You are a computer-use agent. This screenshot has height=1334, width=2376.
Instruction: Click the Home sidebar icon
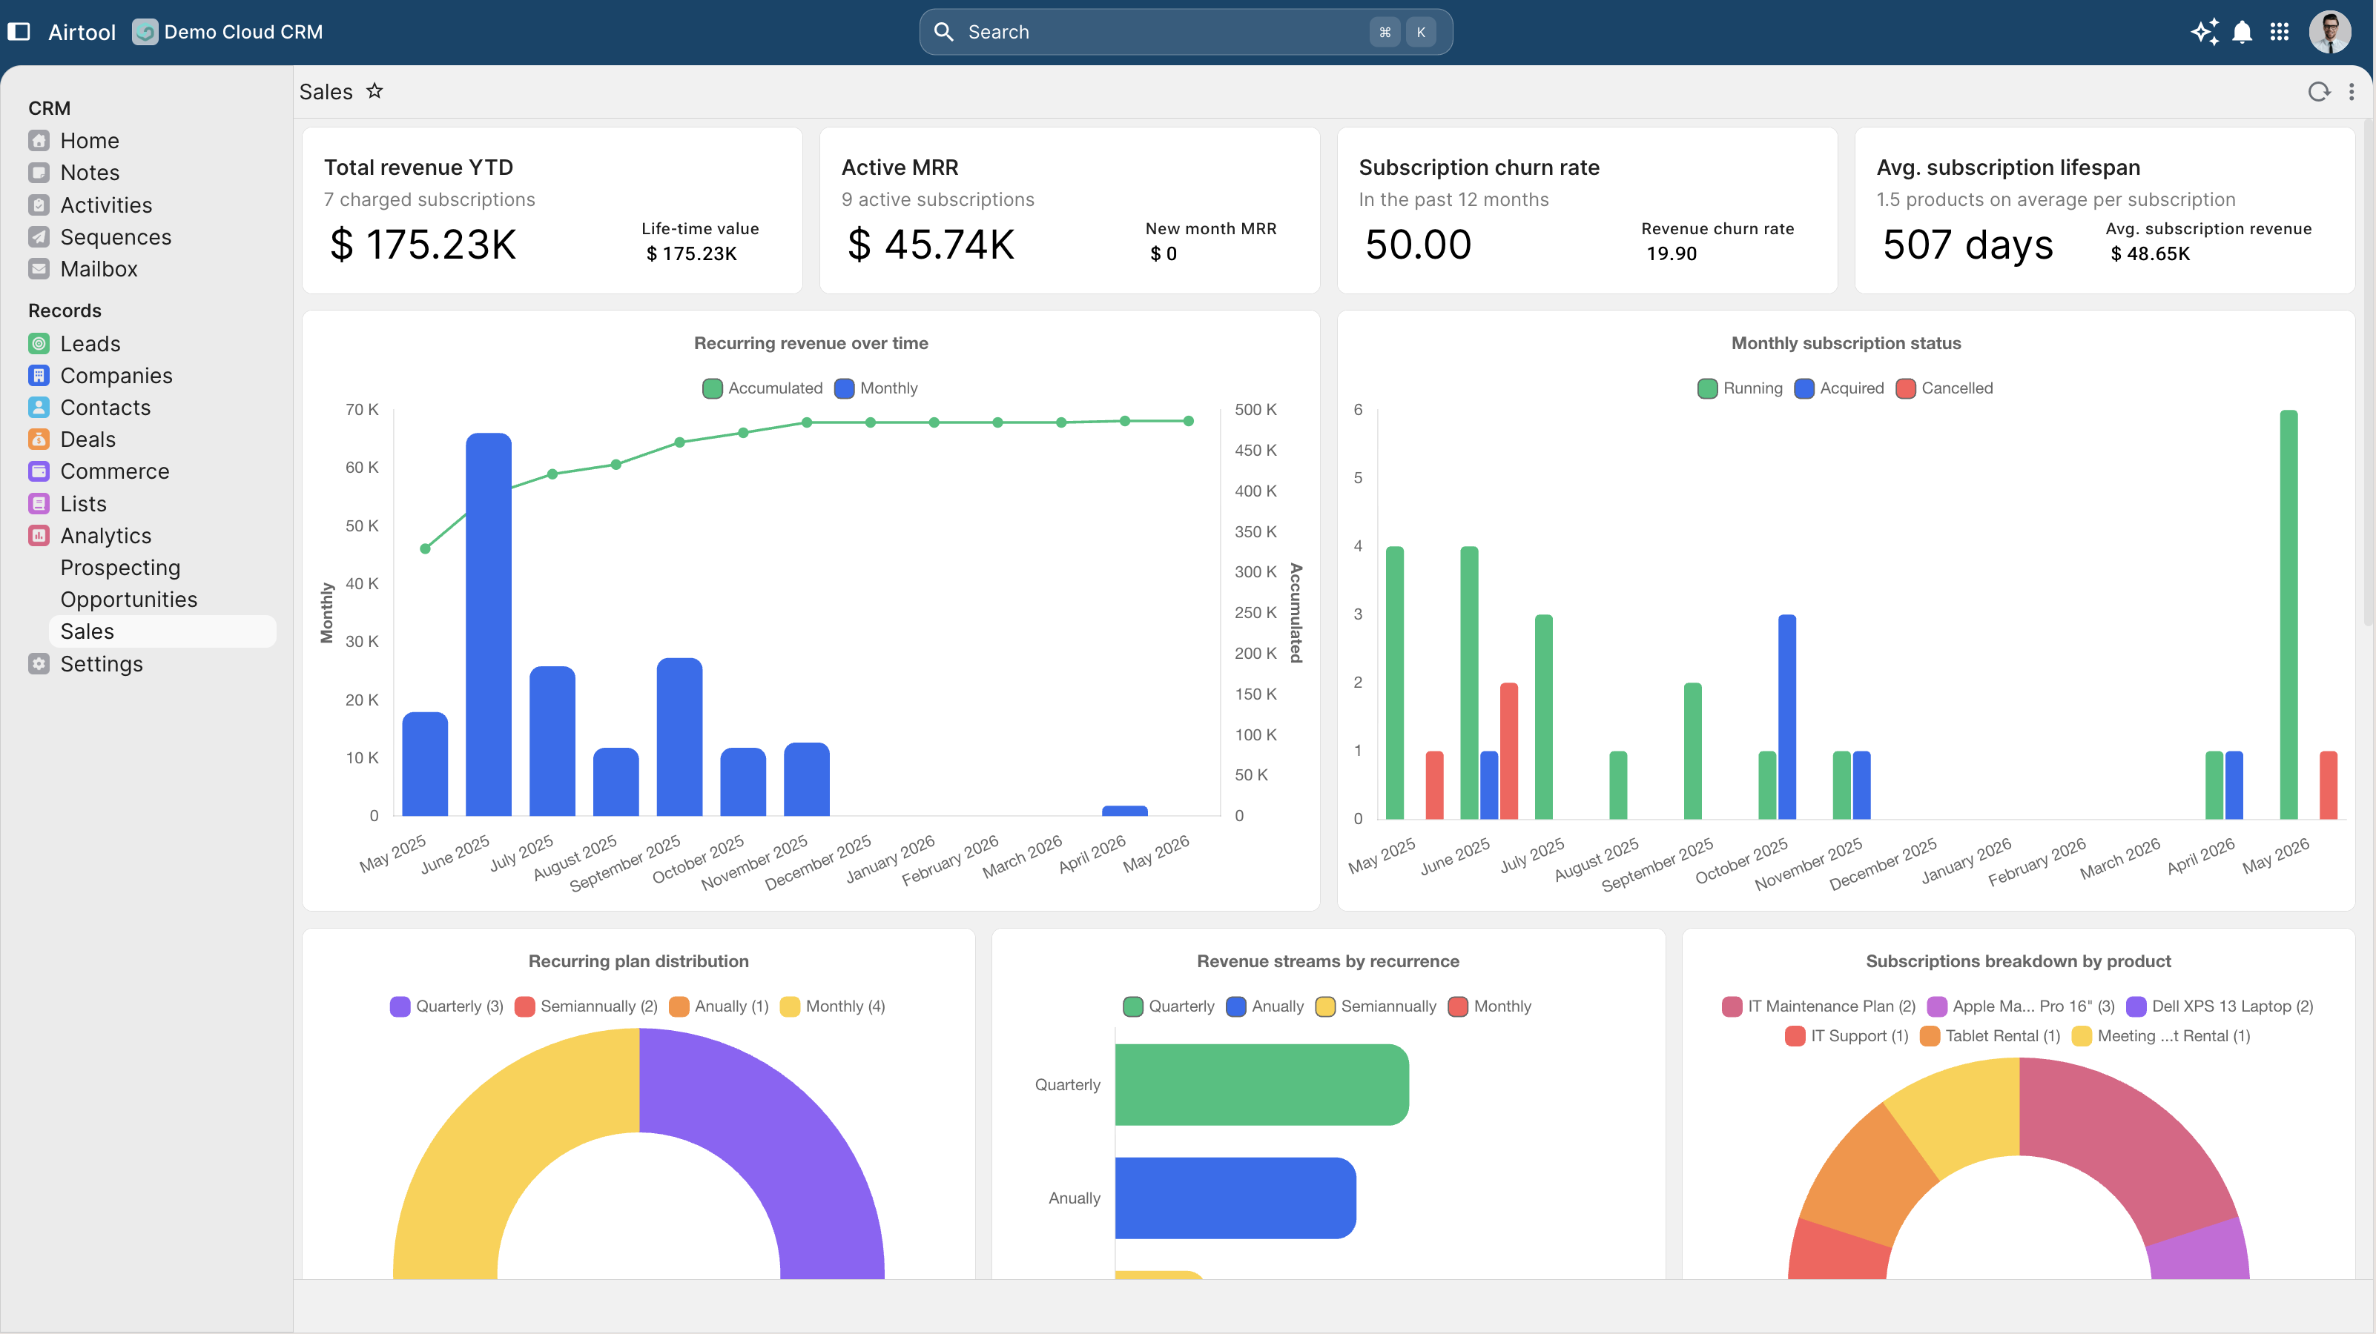click(39, 141)
